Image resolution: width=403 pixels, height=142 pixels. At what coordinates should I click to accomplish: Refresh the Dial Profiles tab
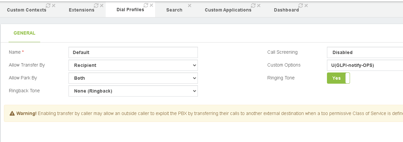tap(146, 6)
